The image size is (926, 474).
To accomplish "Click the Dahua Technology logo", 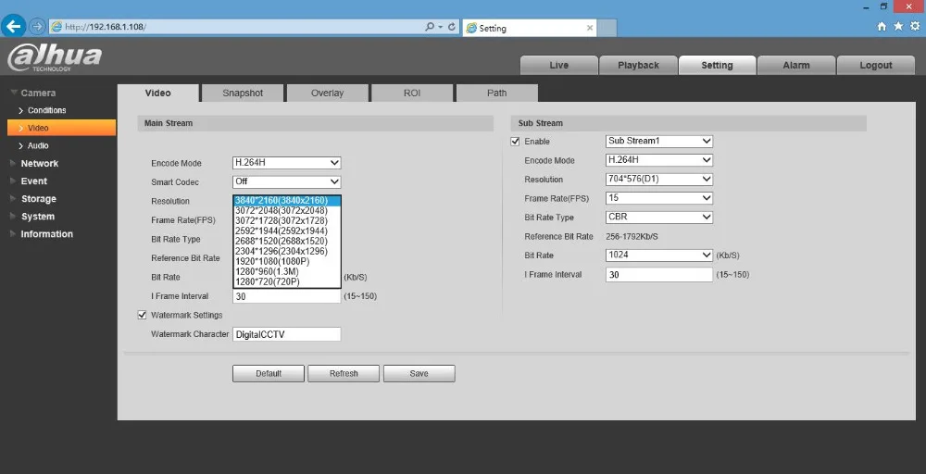I will coord(55,57).
